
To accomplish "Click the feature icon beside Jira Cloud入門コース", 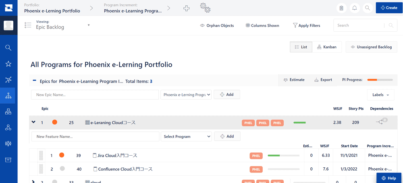I will [95, 155].
